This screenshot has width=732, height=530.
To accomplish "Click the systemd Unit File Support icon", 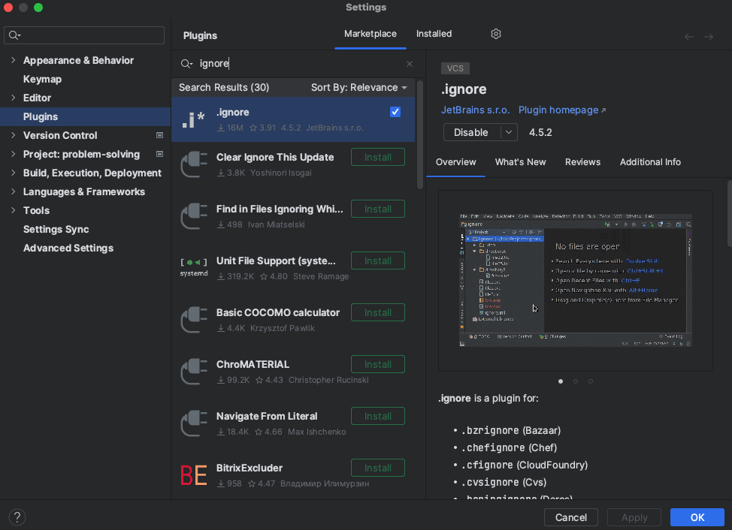I will pyautogui.click(x=194, y=267).
